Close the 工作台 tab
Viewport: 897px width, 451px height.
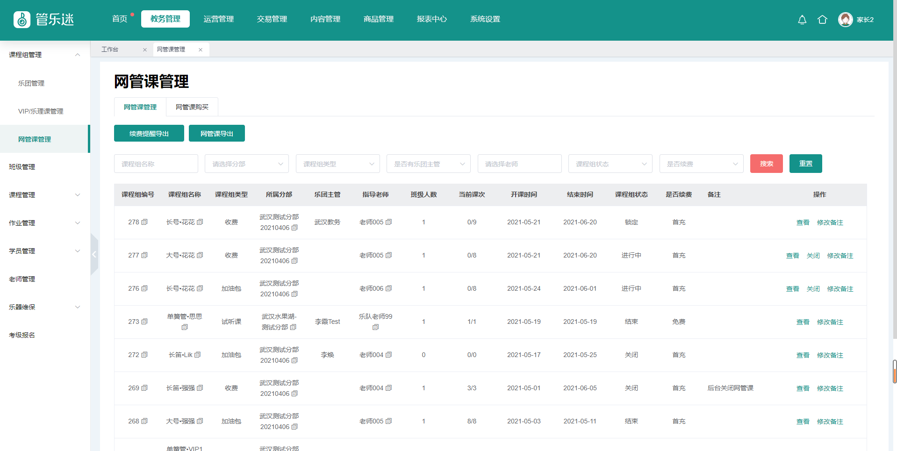(145, 50)
